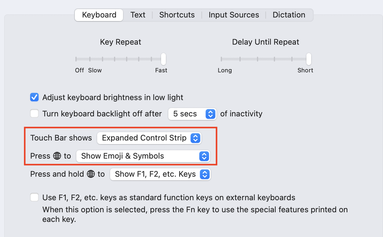Check Use F1, F2 keys as standard function keys
Viewport: 383px width, 237px height.
(x=34, y=197)
